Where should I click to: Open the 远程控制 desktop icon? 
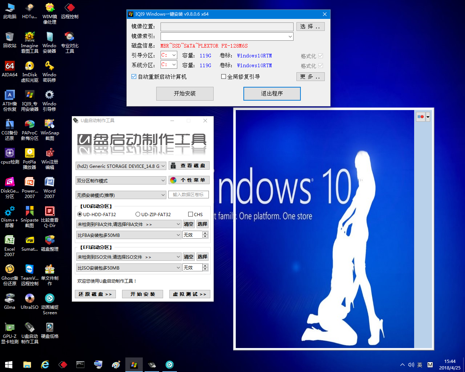pos(69,11)
